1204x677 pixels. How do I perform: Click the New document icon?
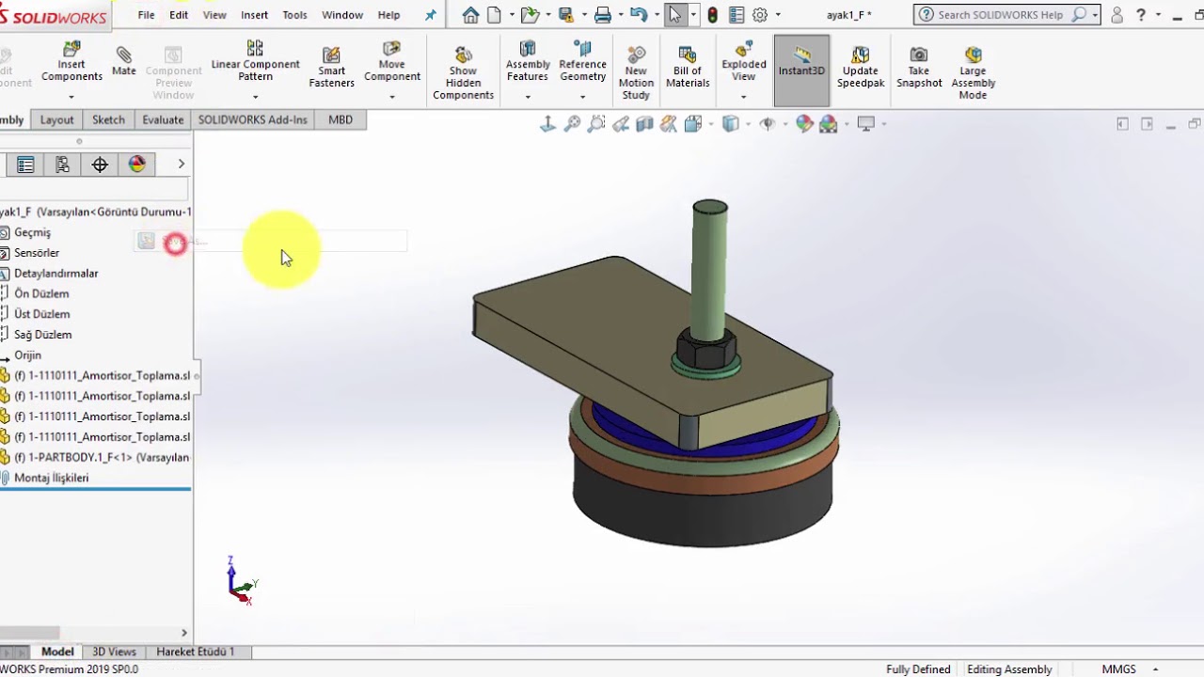(494, 15)
